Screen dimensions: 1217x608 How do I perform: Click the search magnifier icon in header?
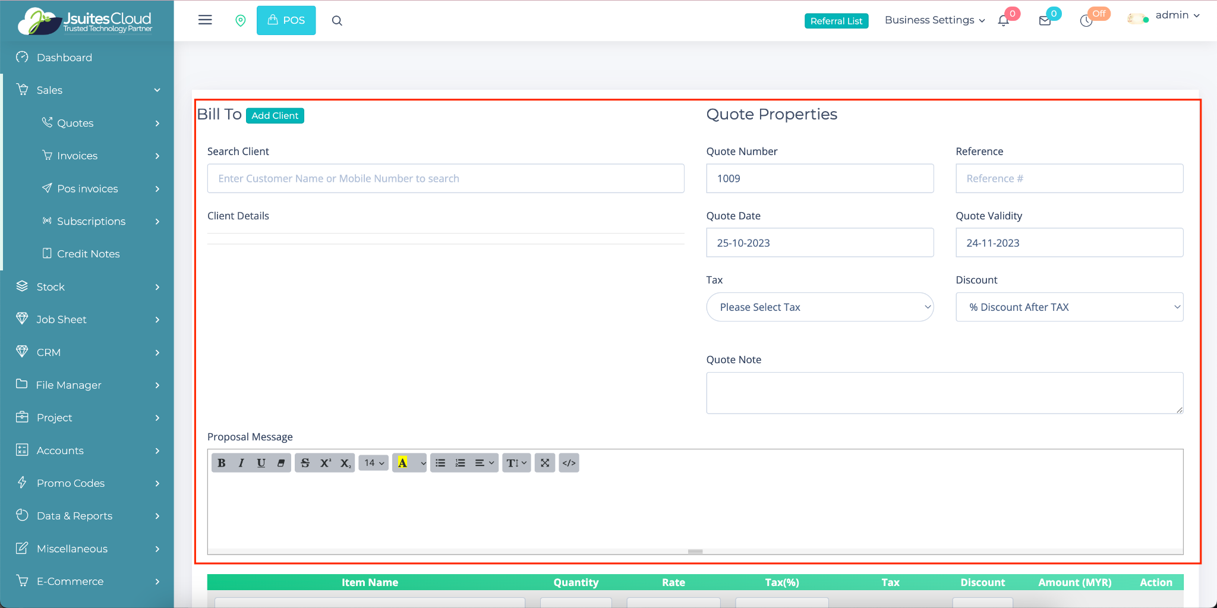[337, 21]
